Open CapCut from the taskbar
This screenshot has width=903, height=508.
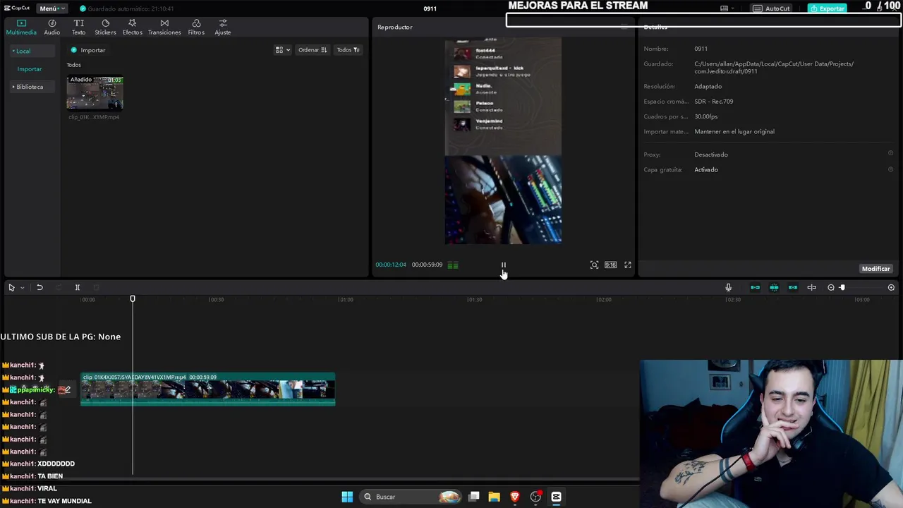coord(556,497)
